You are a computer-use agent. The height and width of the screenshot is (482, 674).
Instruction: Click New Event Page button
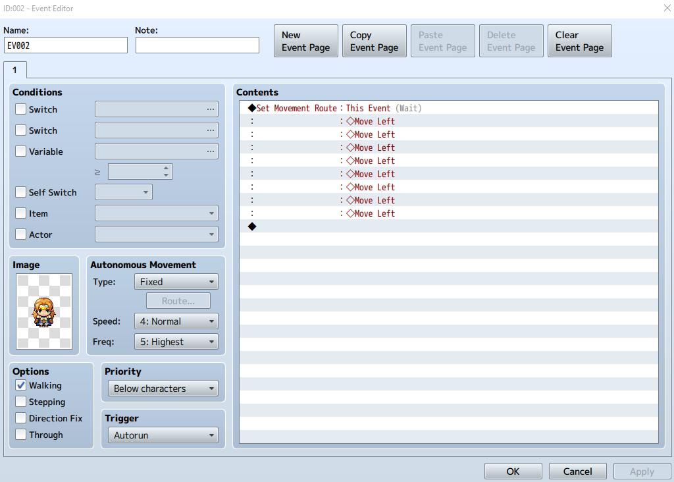click(306, 41)
